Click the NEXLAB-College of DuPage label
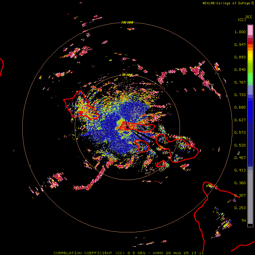 click(x=226, y=3)
